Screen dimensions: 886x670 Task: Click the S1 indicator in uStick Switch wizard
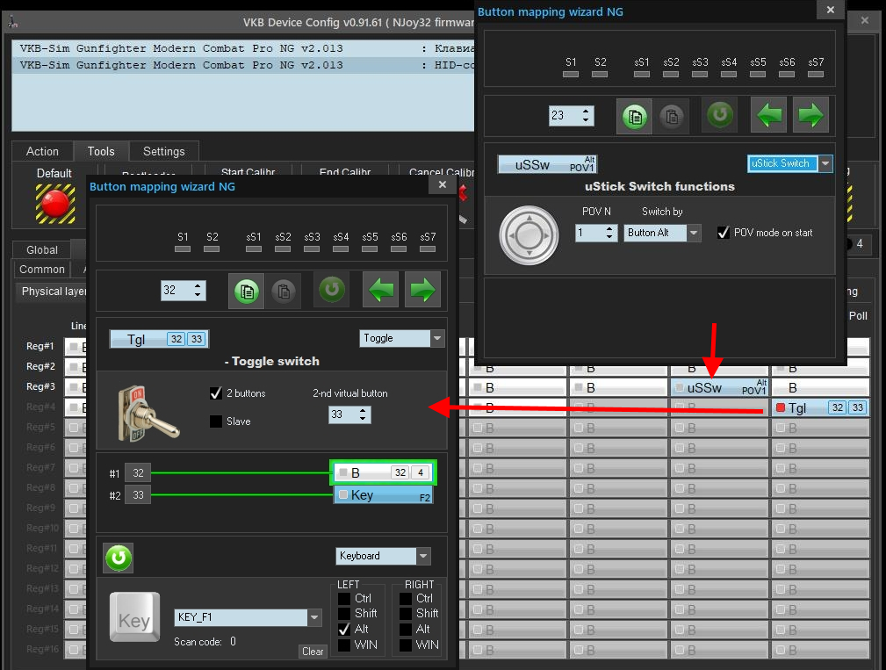click(x=571, y=74)
